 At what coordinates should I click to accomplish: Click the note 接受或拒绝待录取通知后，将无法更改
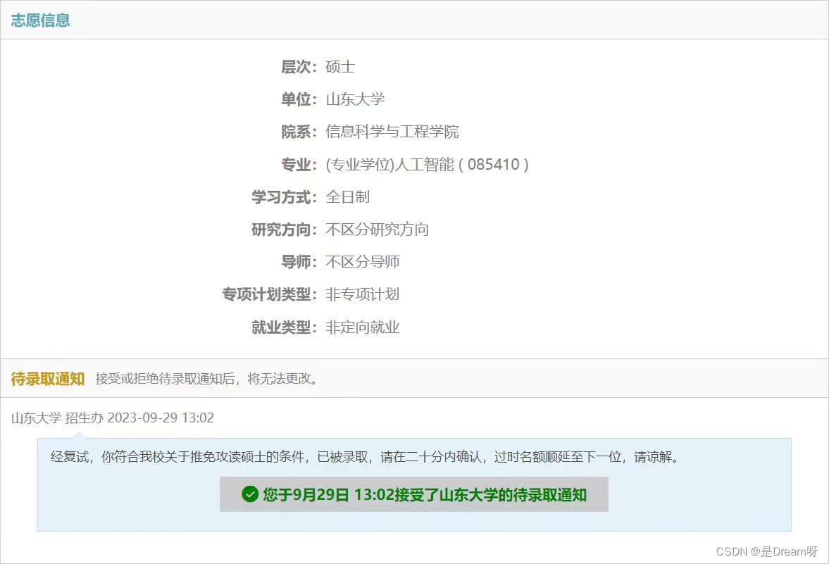(x=207, y=379)
